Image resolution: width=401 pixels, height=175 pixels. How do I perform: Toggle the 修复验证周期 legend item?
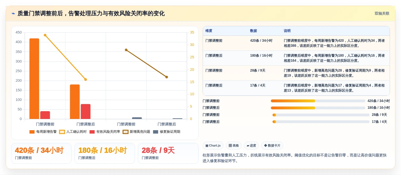pyautogui.click(x=167, y=132)
